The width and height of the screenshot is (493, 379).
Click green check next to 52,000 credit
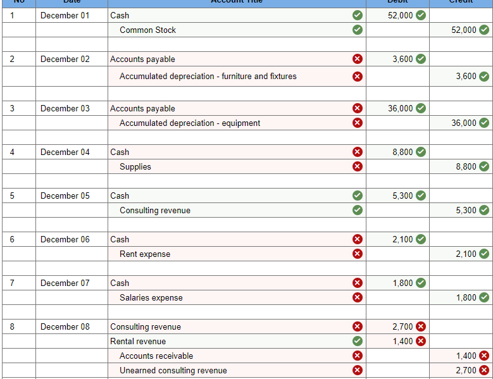pos(484,30)
